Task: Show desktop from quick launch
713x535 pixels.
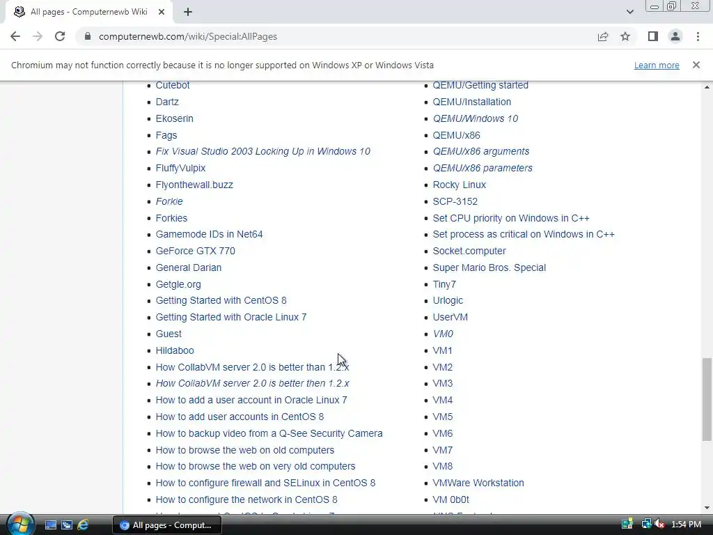Action: (50, 525)
